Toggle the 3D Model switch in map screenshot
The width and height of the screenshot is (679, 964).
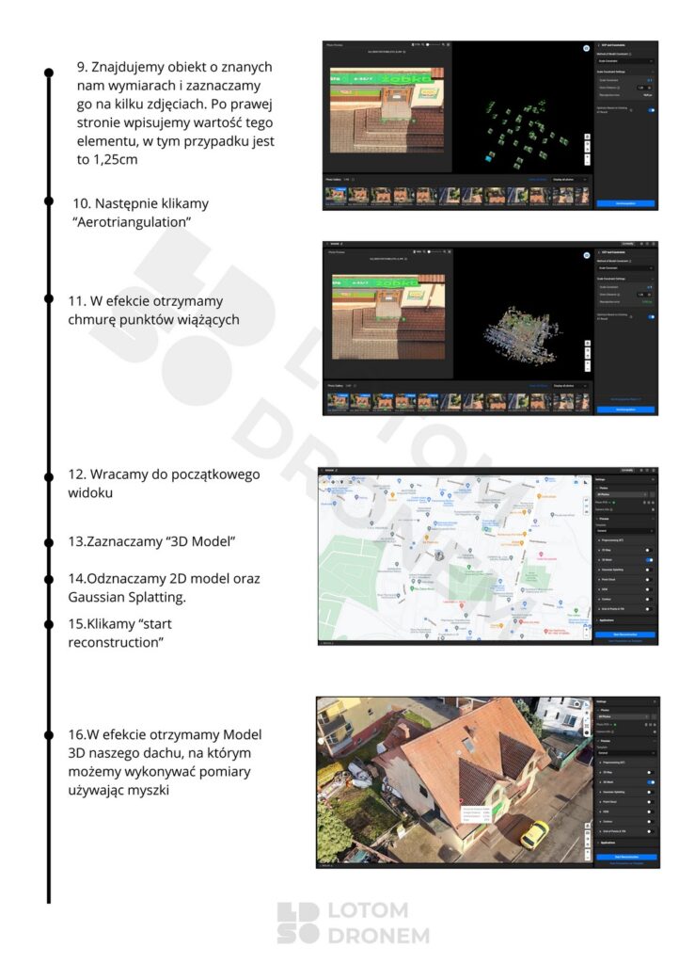pos(650,560)
